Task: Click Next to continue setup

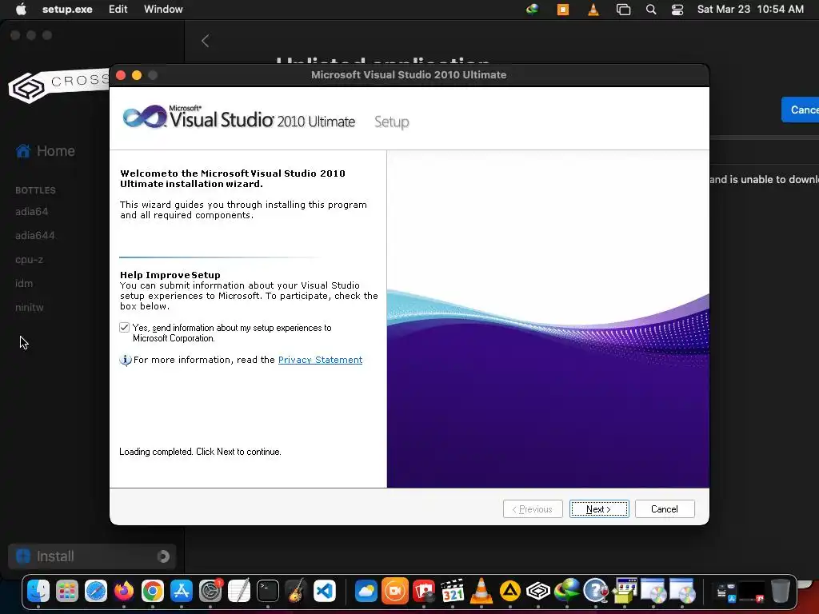Action: 598,509
